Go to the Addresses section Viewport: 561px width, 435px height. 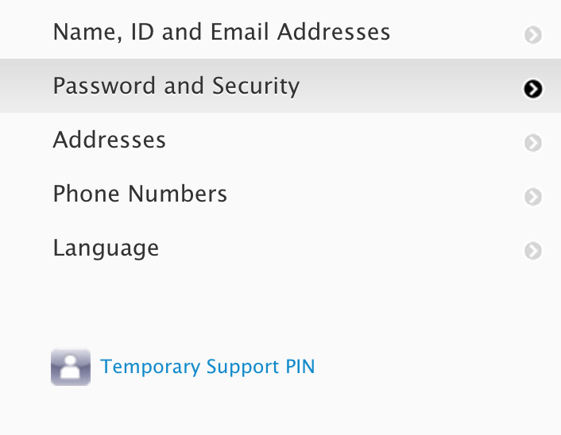point(109,141)
